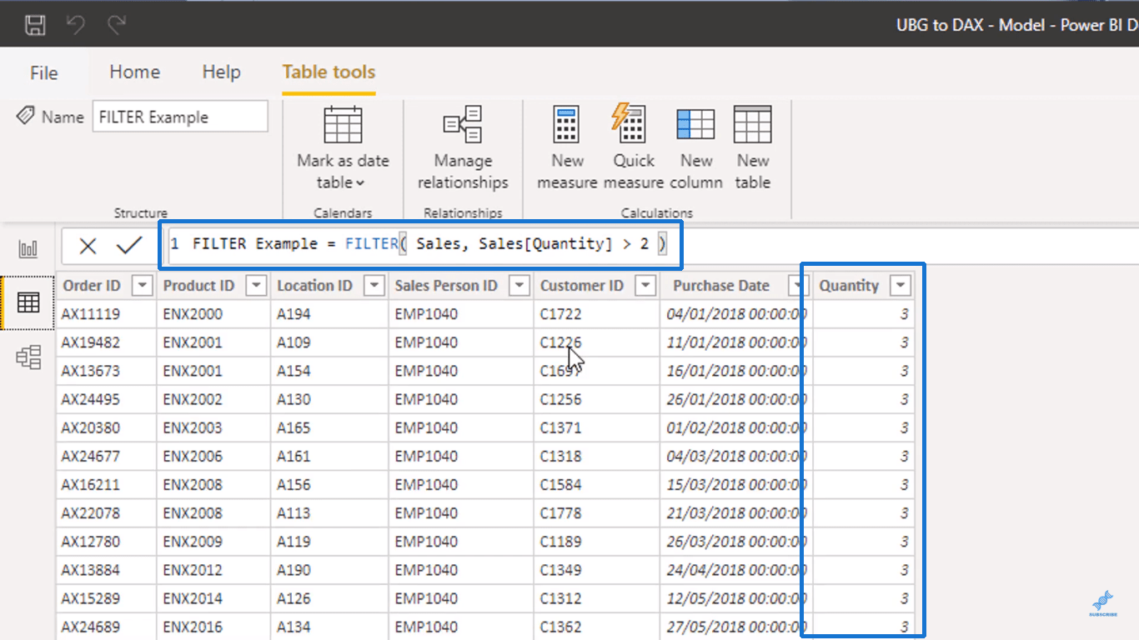Select the cell C1256
The height and width of the screenshot is (640, 1139).
596,399
